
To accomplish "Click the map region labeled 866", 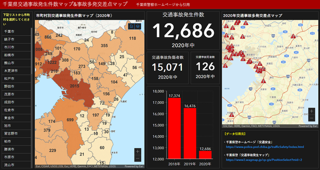I will tap(48, 37).
